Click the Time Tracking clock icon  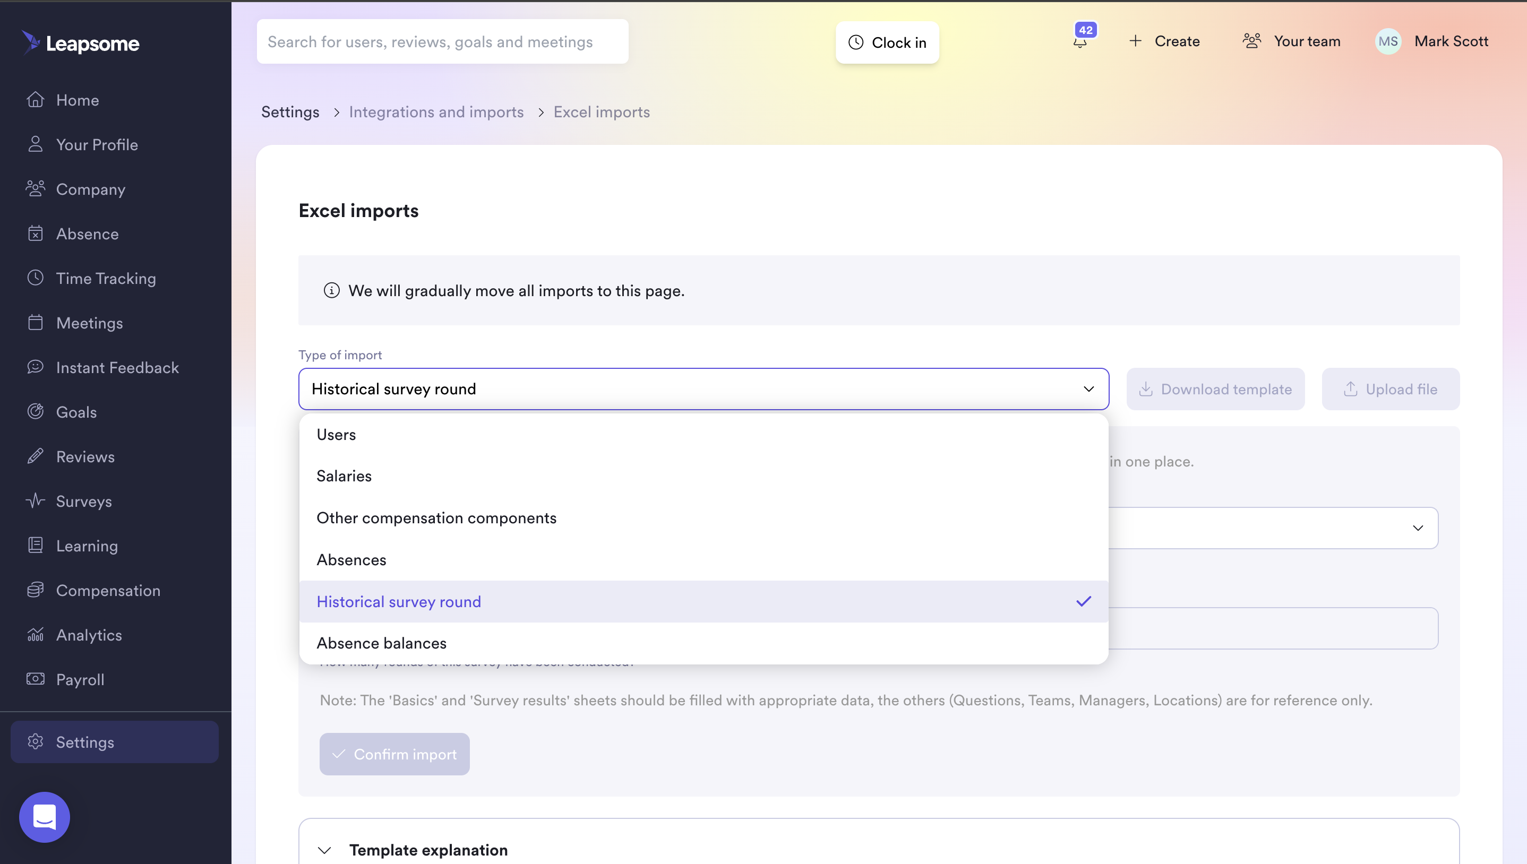coord(36,278)
